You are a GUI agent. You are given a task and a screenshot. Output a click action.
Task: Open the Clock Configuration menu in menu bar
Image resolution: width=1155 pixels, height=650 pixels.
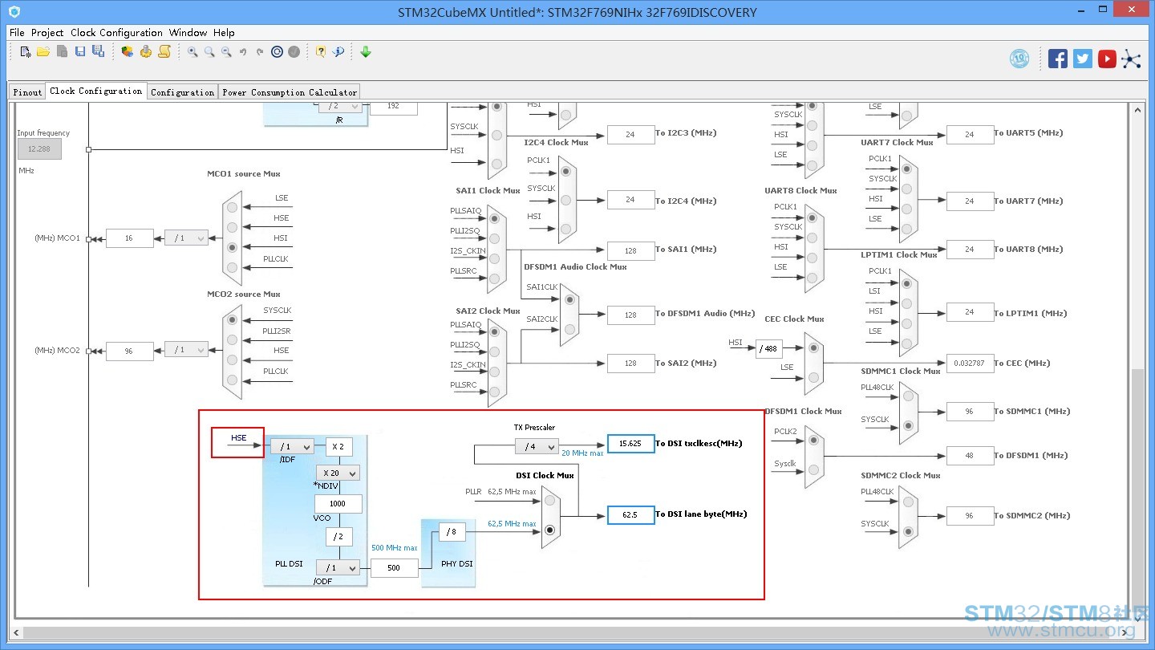116,33
